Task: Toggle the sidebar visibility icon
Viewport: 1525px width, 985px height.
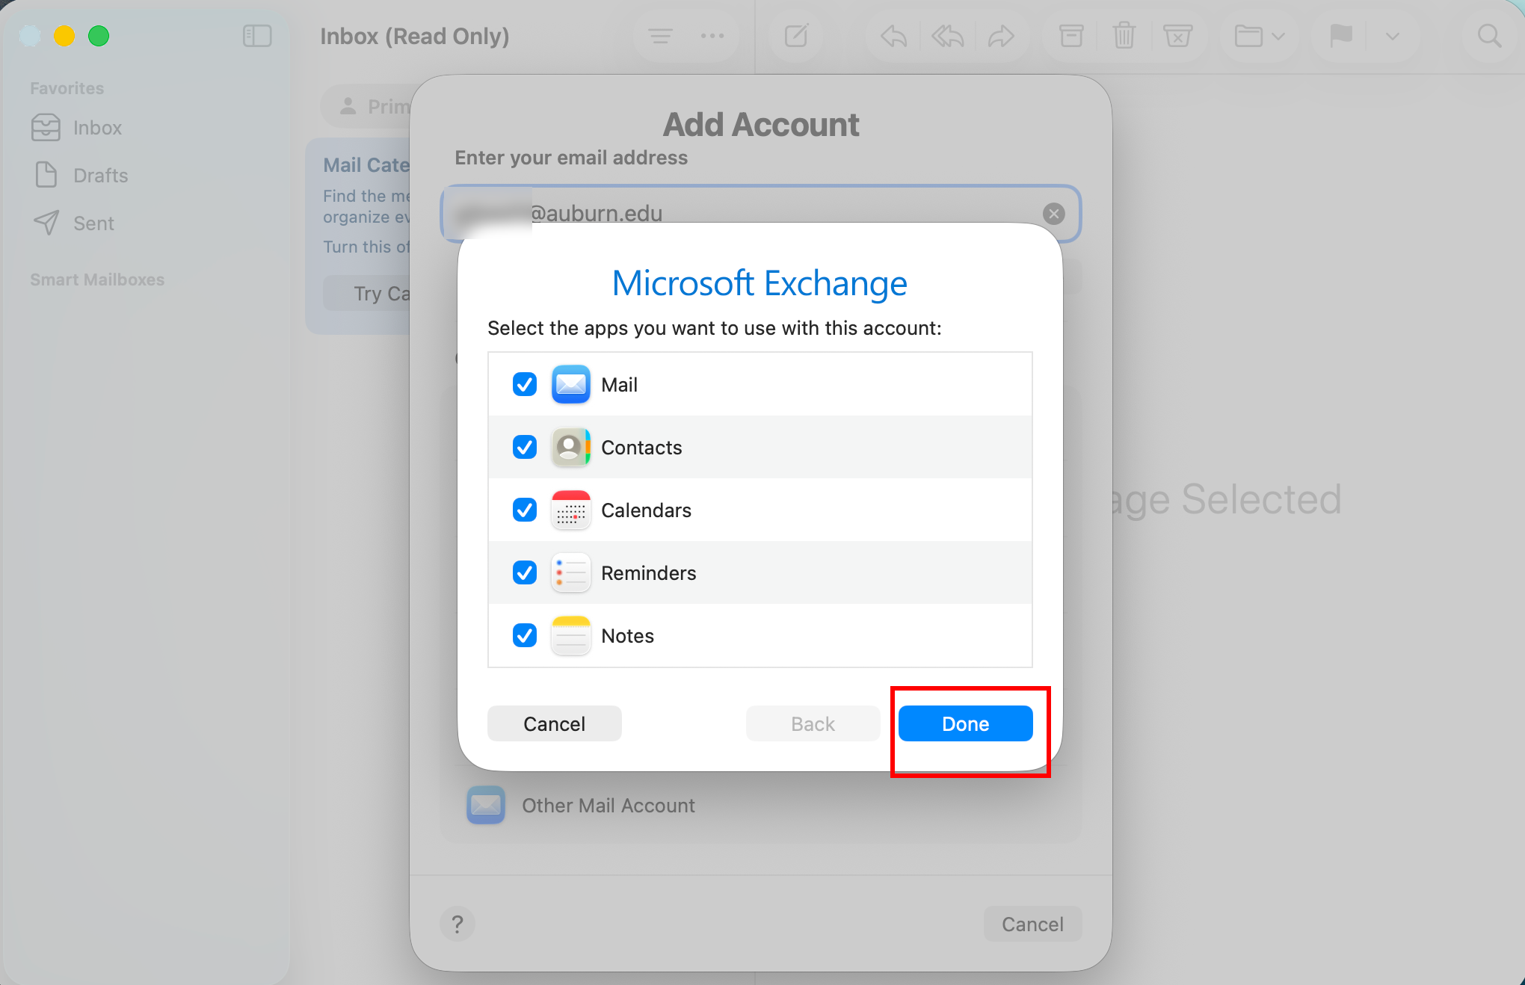Action: [x=257, y=36]
